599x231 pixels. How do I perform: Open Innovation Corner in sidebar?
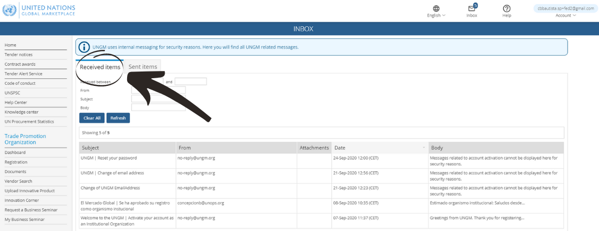[x=22, y=200]
